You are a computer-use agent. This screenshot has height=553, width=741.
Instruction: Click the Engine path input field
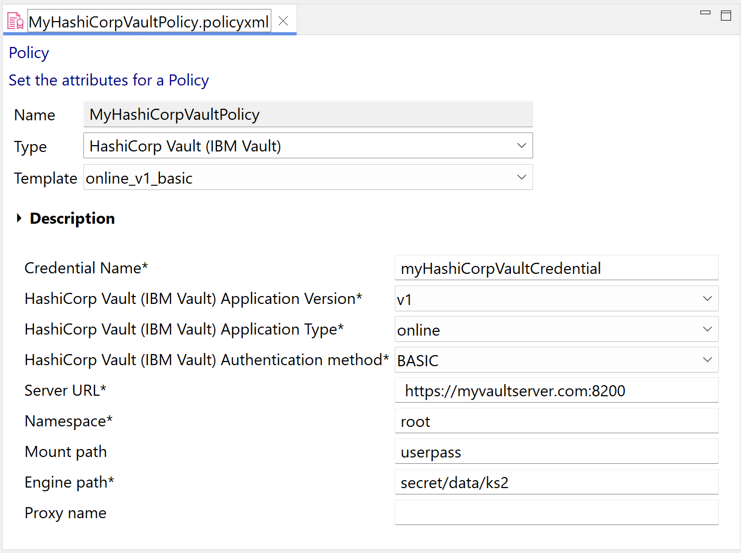(x=557, y=482)
